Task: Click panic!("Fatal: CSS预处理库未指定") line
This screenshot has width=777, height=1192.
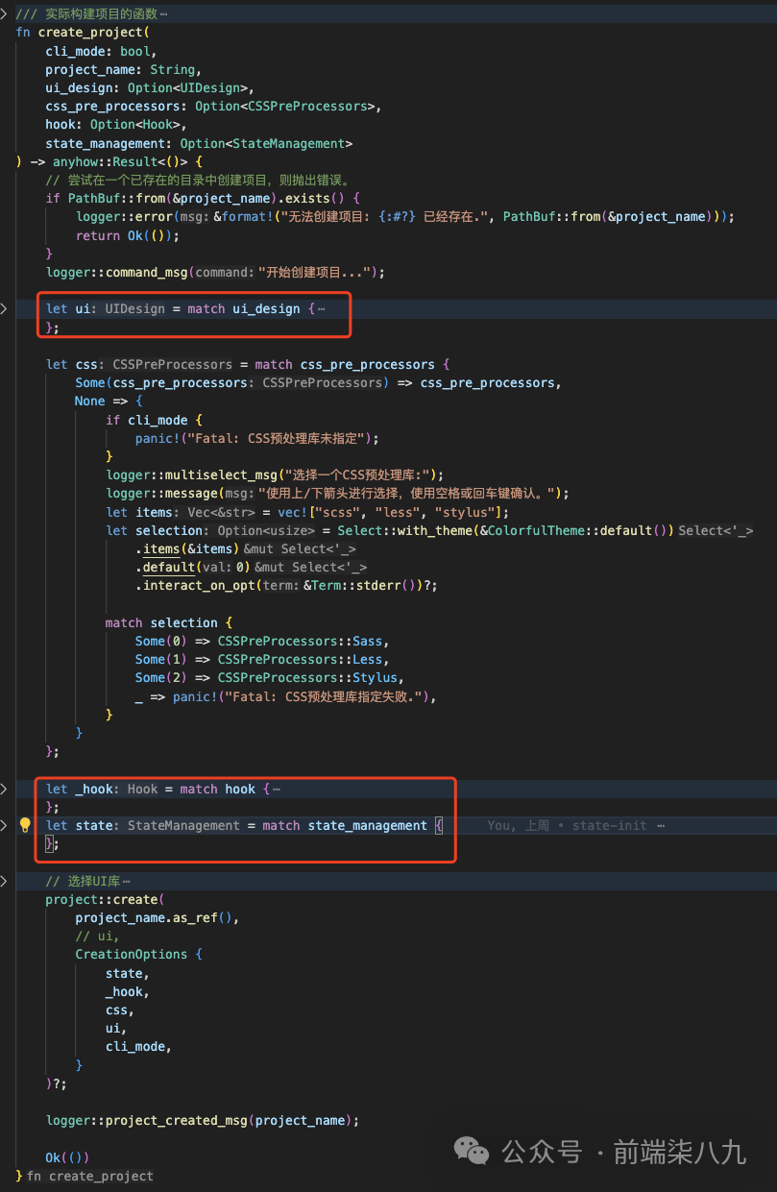Action: click(x=257, y=438)
